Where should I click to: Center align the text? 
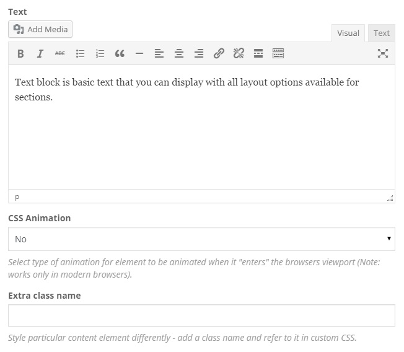click(179, 54)
